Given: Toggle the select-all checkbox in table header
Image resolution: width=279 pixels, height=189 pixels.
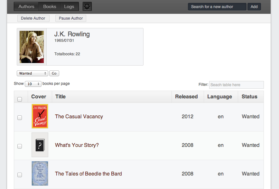Looking at the screenshot, I should click(20, 99).
